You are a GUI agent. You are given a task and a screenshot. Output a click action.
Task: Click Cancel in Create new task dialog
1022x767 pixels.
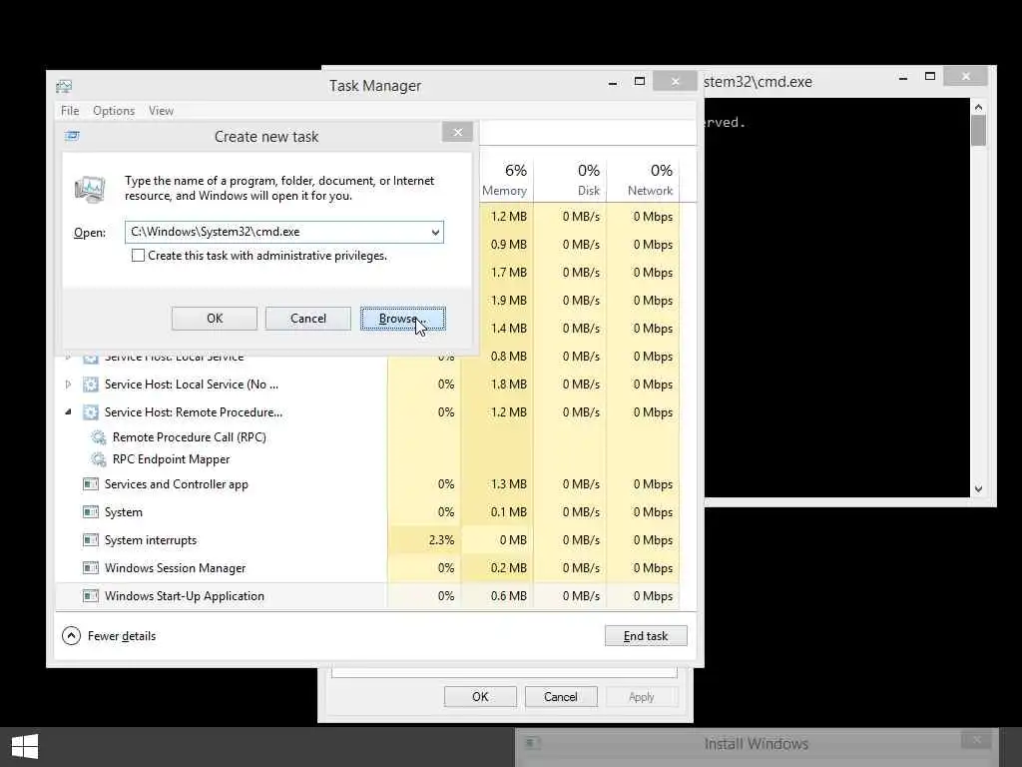[308, 319]
